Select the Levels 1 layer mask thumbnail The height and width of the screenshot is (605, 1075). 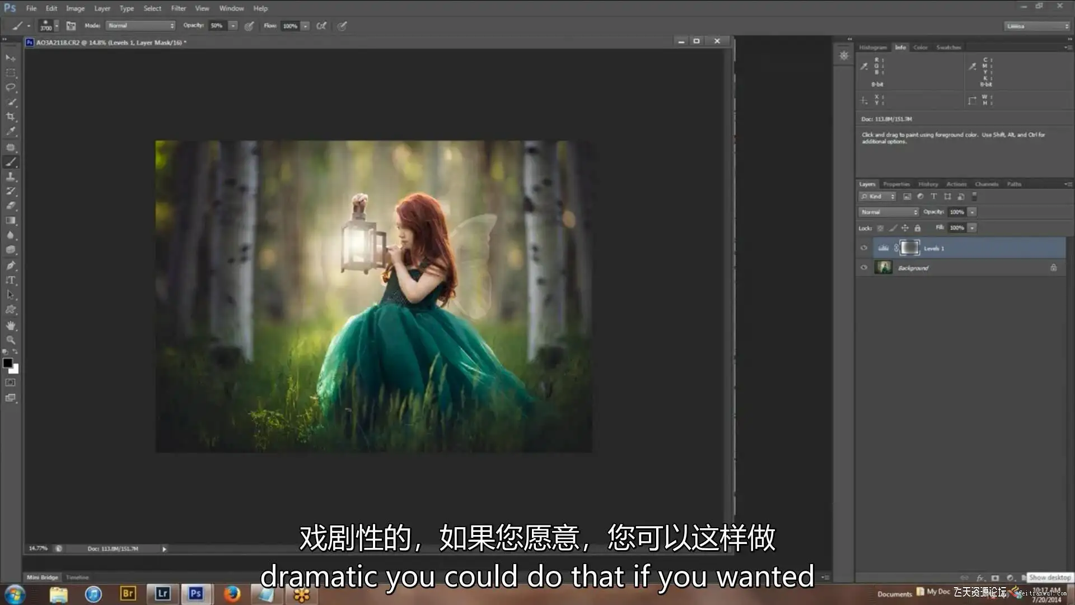(909, 248)
